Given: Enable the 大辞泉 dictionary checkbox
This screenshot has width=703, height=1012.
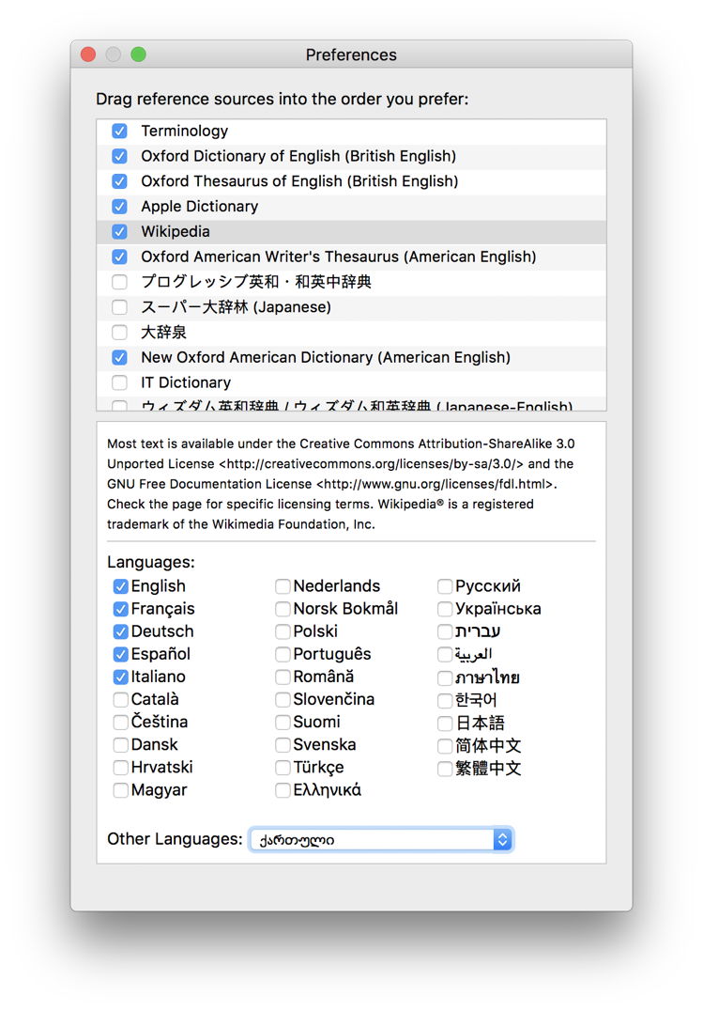Looking at the screenshot, I should [119, 332].
